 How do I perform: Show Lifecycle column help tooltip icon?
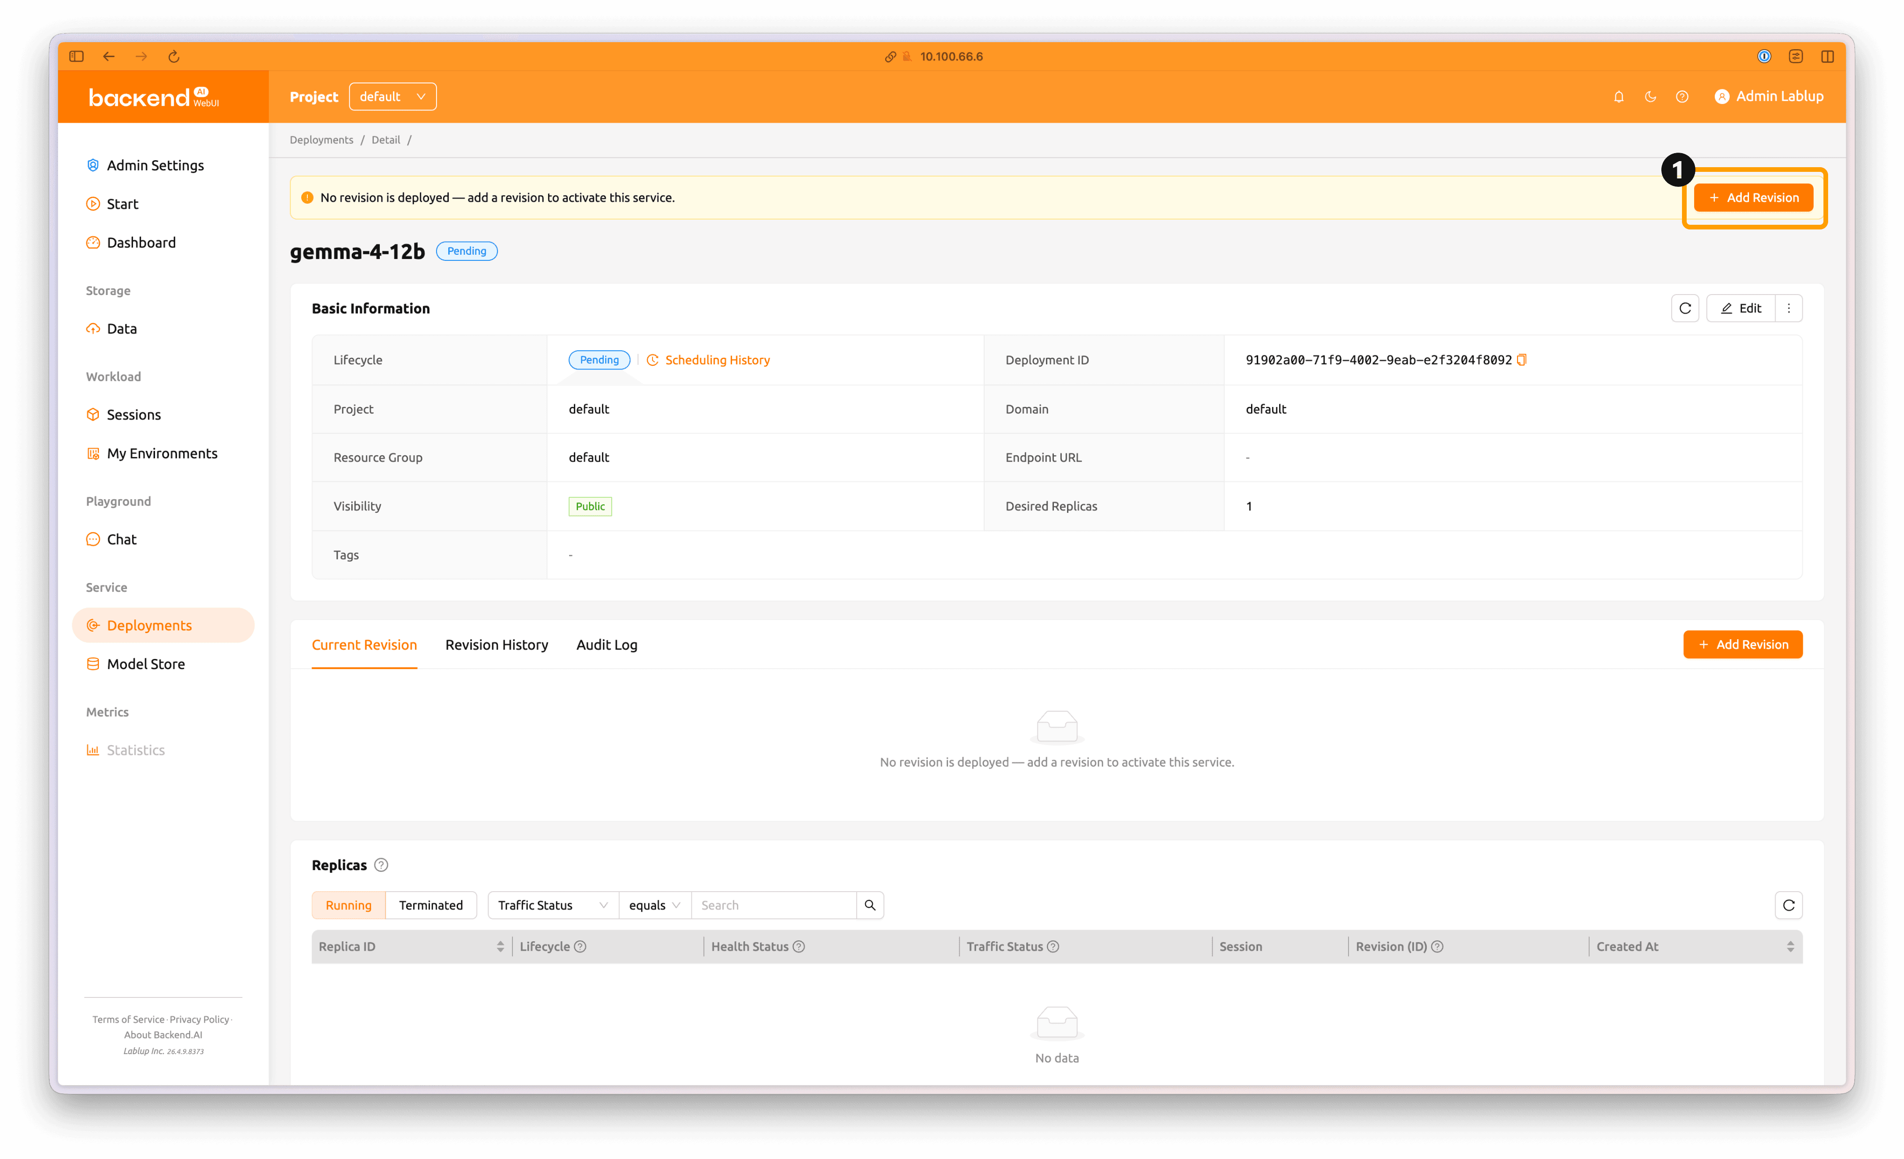tap(580, 946)
